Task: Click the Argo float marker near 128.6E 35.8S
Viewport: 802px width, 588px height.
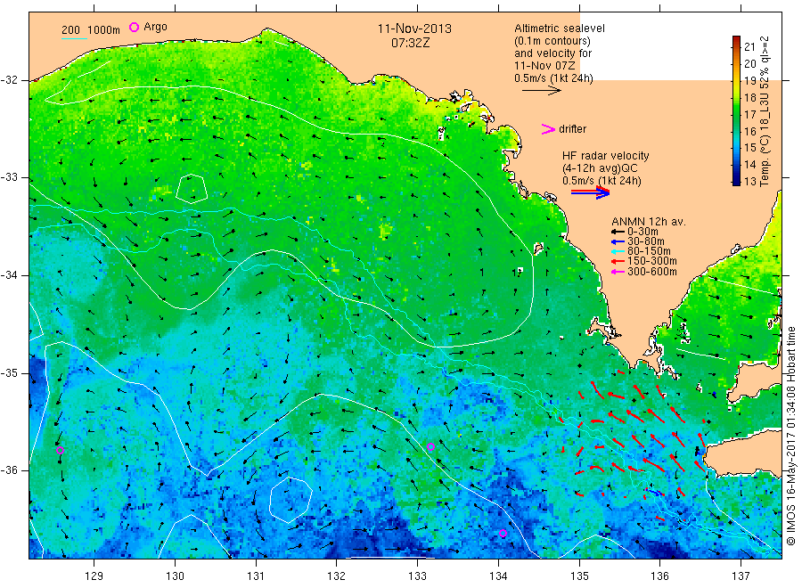Action: point(60,451)
